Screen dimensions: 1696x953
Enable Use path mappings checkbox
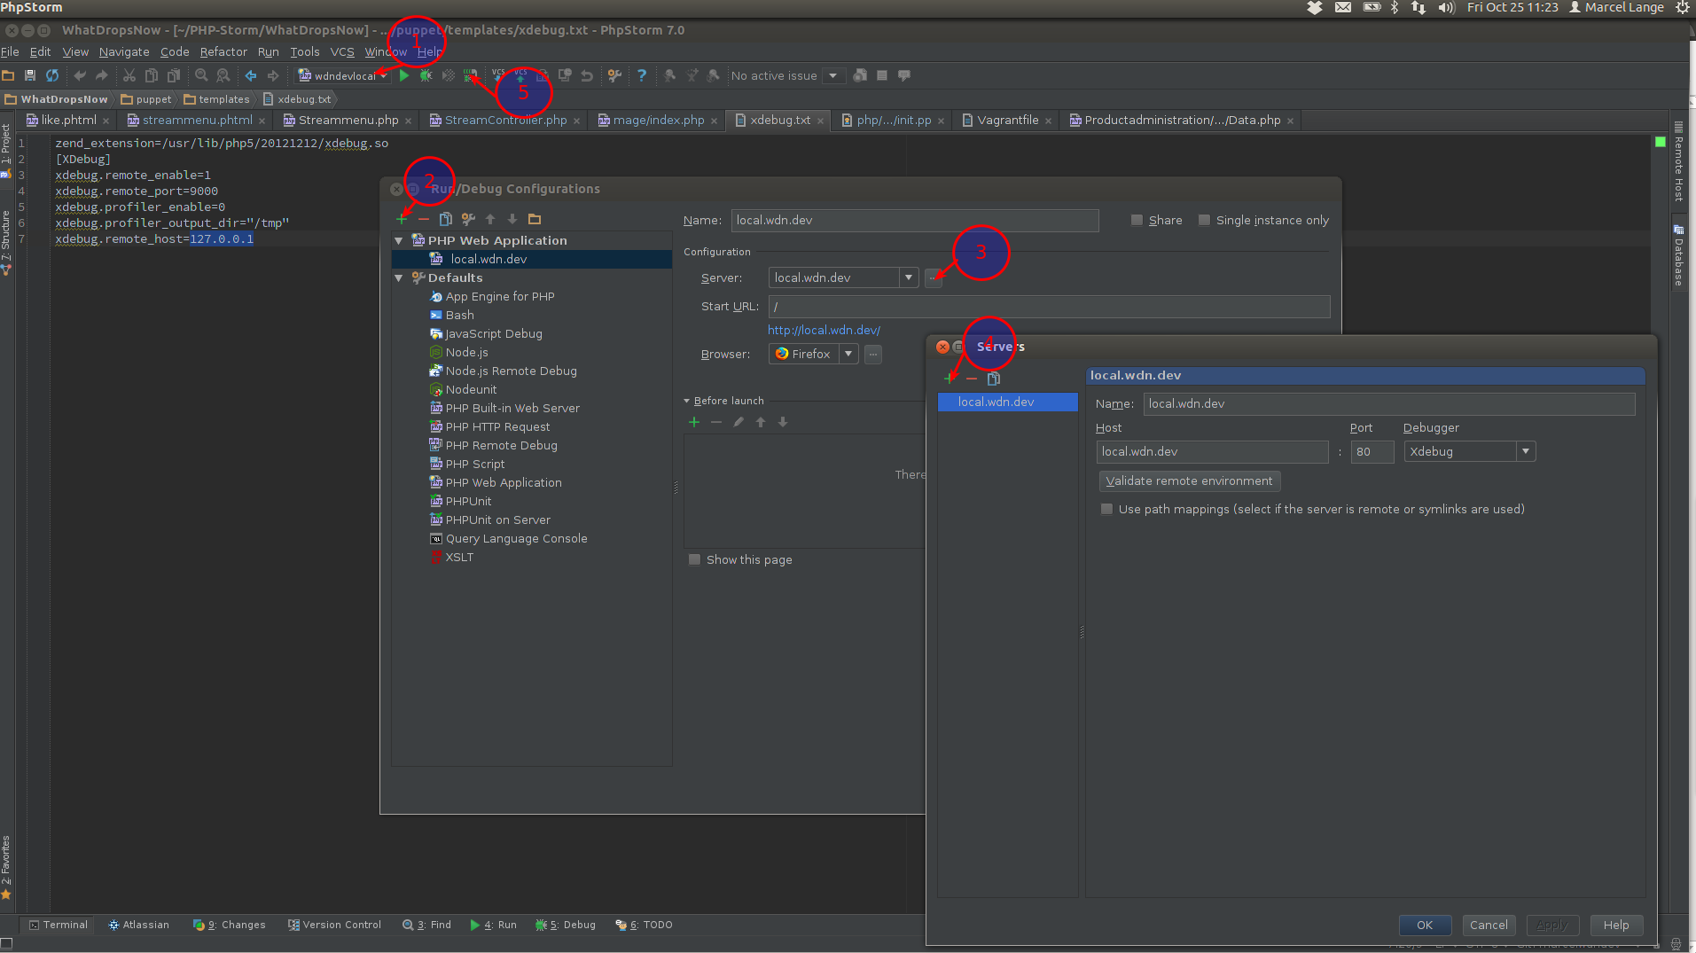click(1106, 509)
